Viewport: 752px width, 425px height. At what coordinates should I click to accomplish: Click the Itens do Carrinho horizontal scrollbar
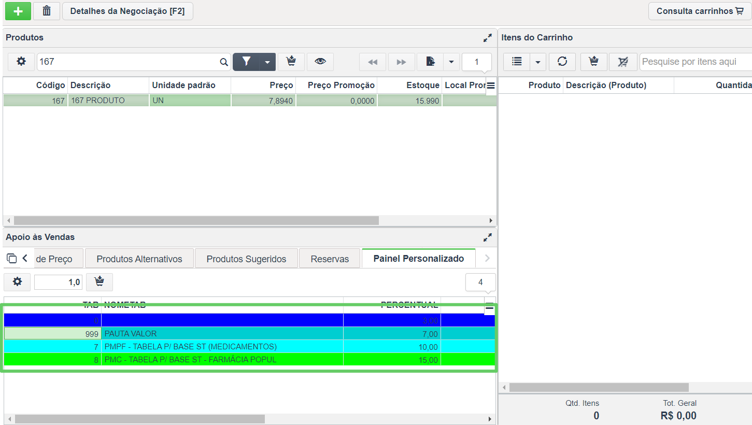coord(599,387)
